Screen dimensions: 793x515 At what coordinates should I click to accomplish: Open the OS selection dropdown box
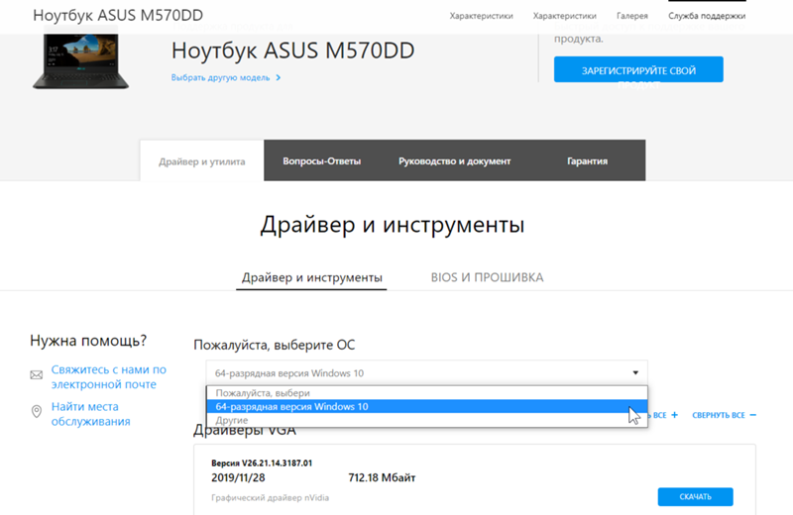pos(426,373)
